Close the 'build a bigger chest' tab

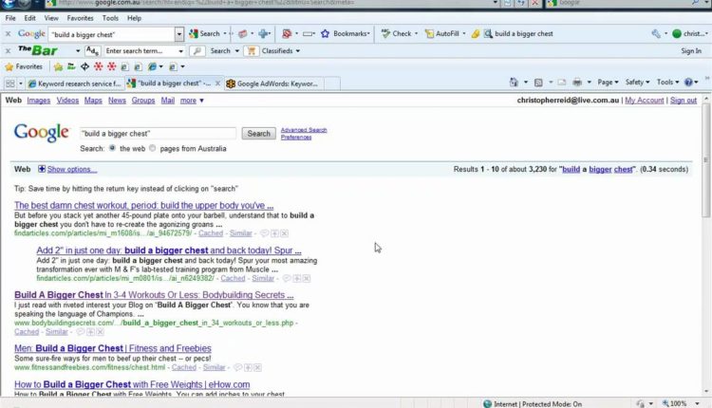pos(217,83)
